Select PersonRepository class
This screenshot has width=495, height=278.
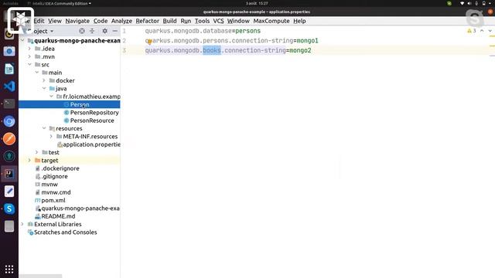coord(94,113)
